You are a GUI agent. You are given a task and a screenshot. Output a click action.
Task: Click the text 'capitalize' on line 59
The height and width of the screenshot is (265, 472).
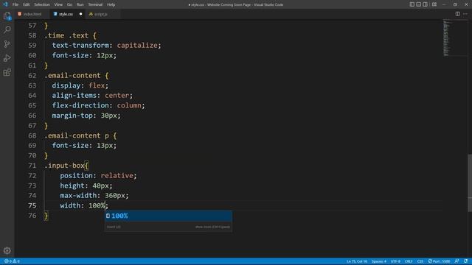point(137,46)
